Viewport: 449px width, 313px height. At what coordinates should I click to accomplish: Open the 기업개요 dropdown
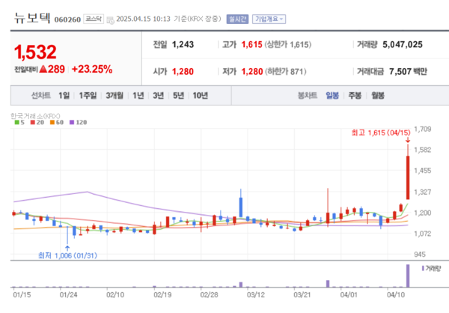coord(269,17)
